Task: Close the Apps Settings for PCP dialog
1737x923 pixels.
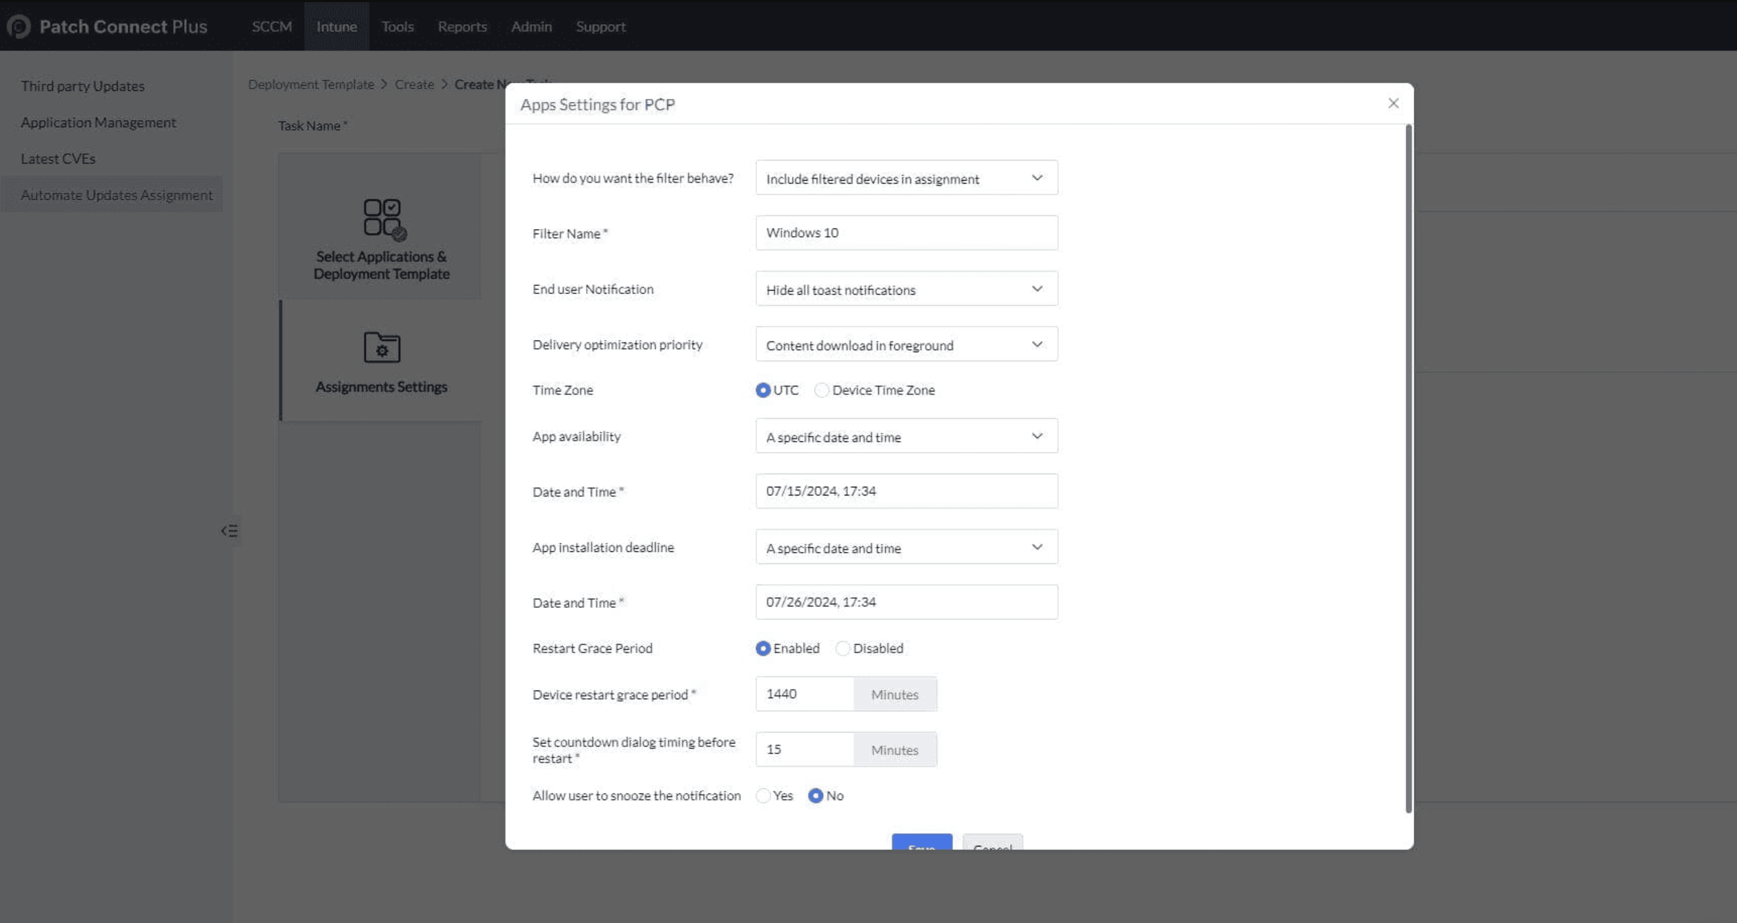Action: click(1393, 103)
